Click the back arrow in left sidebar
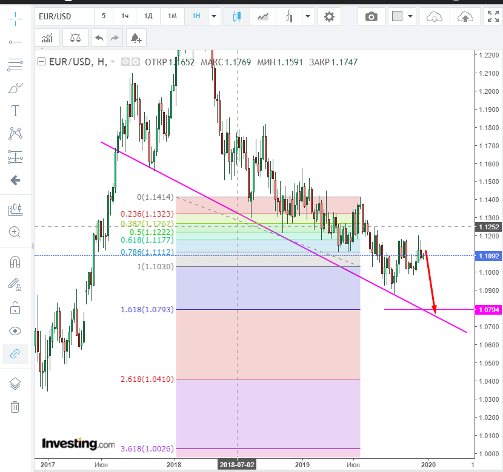Screen dimensions: 503x472 [x=15, y=180]
